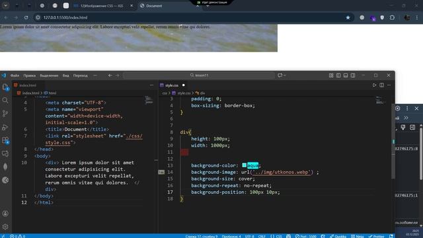Click the aqua color swatch in CSS

244,165
